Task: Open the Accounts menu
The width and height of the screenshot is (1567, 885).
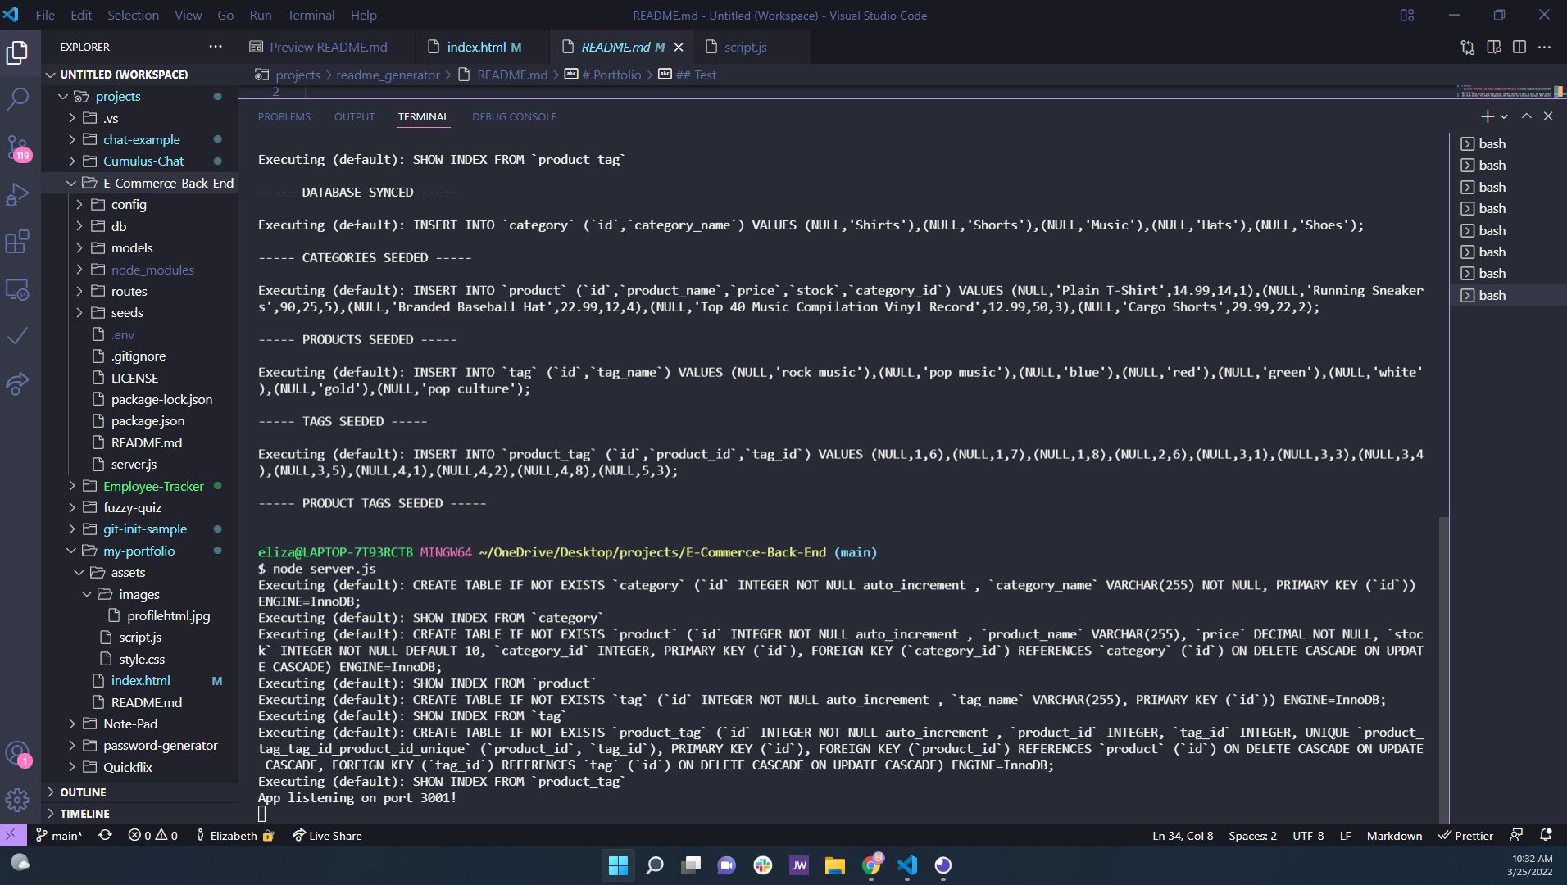Action: point(17,753)
